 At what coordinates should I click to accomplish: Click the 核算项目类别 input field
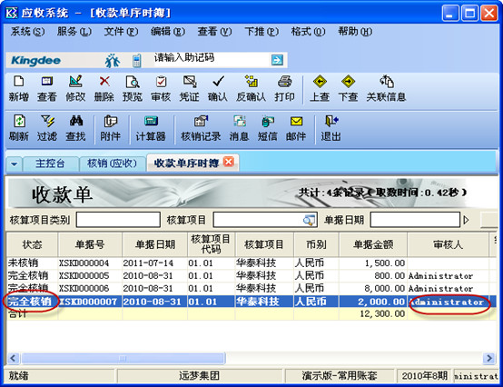pos(118,220)
